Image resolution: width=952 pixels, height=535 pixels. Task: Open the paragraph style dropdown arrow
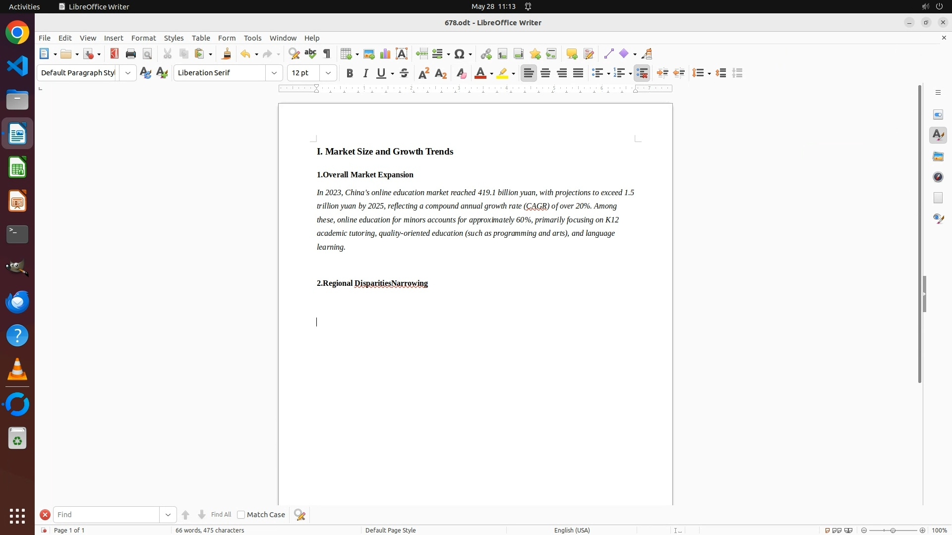click(x=128, y=73)
